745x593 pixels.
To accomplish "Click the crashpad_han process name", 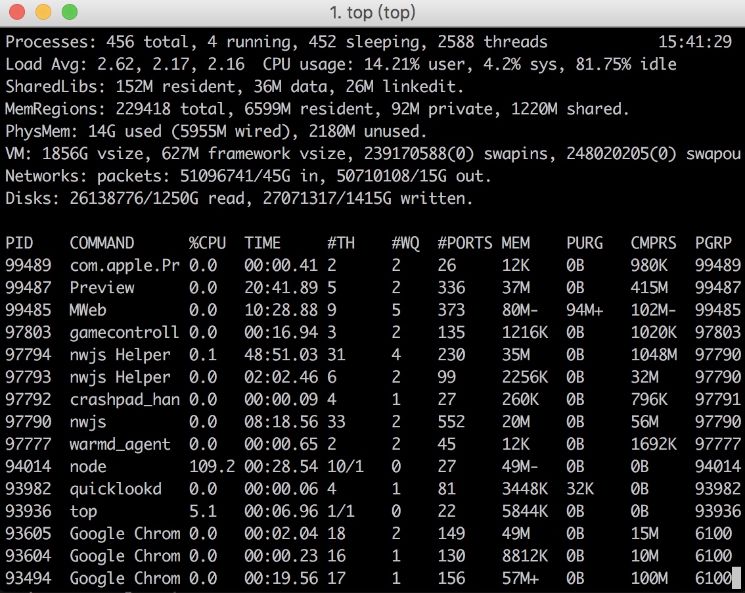I will pyautogui.click(x=125, y=400).
